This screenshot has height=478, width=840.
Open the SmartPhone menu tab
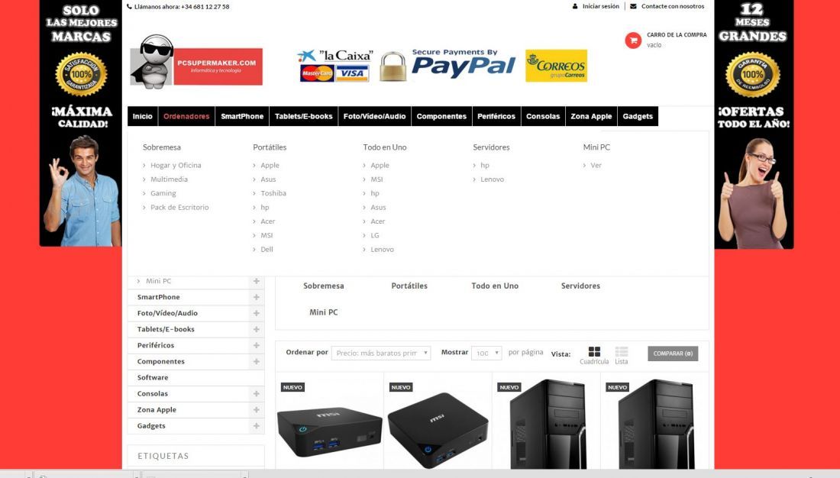tap(242, 116)
